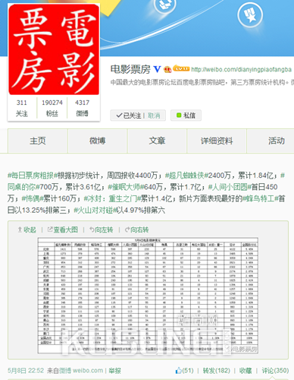Rotate image right with 向右转
Image resolution: width=294 pixels, height=380 pixels.
pyautogui.click(x=136, y=230)
